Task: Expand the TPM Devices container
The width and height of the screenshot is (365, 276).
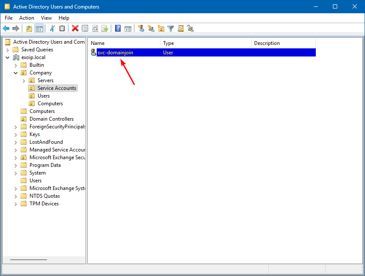Action: 15,204
